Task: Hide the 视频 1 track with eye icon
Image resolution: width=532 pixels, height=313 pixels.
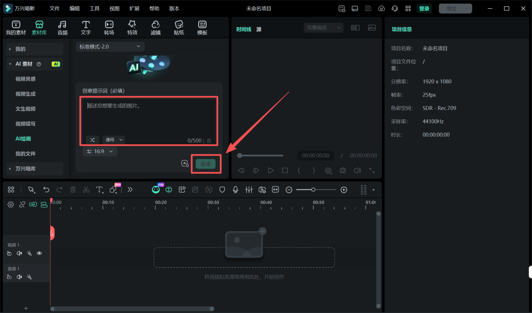Action: point(39,253)
